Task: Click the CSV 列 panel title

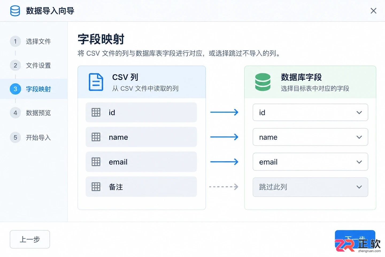Action: [125, 77]
